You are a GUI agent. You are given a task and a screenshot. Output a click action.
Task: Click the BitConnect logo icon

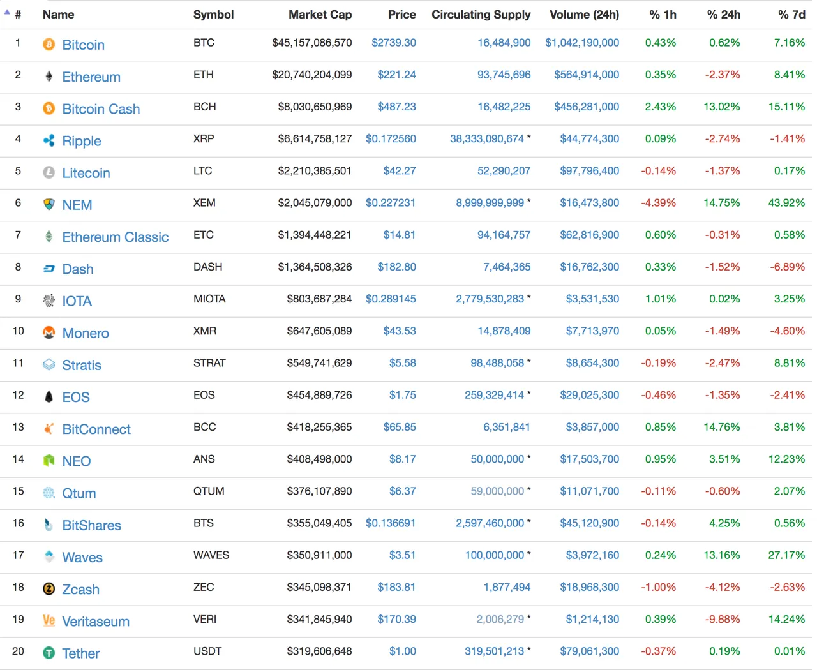[49, 429]
